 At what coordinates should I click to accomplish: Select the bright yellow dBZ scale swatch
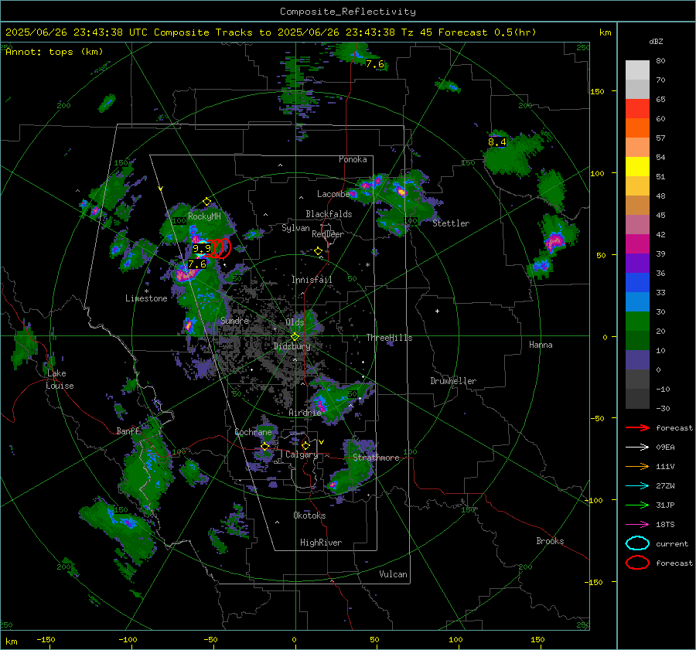(x=637, y=167)
